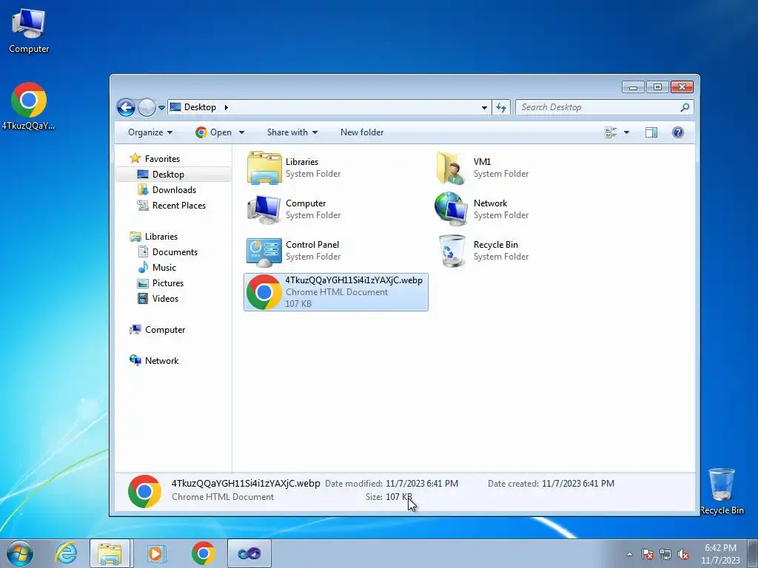Viewport: 758px width, 568px height.
Task: Launch Google Chrome from the taskbar
Action: pyautogui.click(x=203, y=553)
